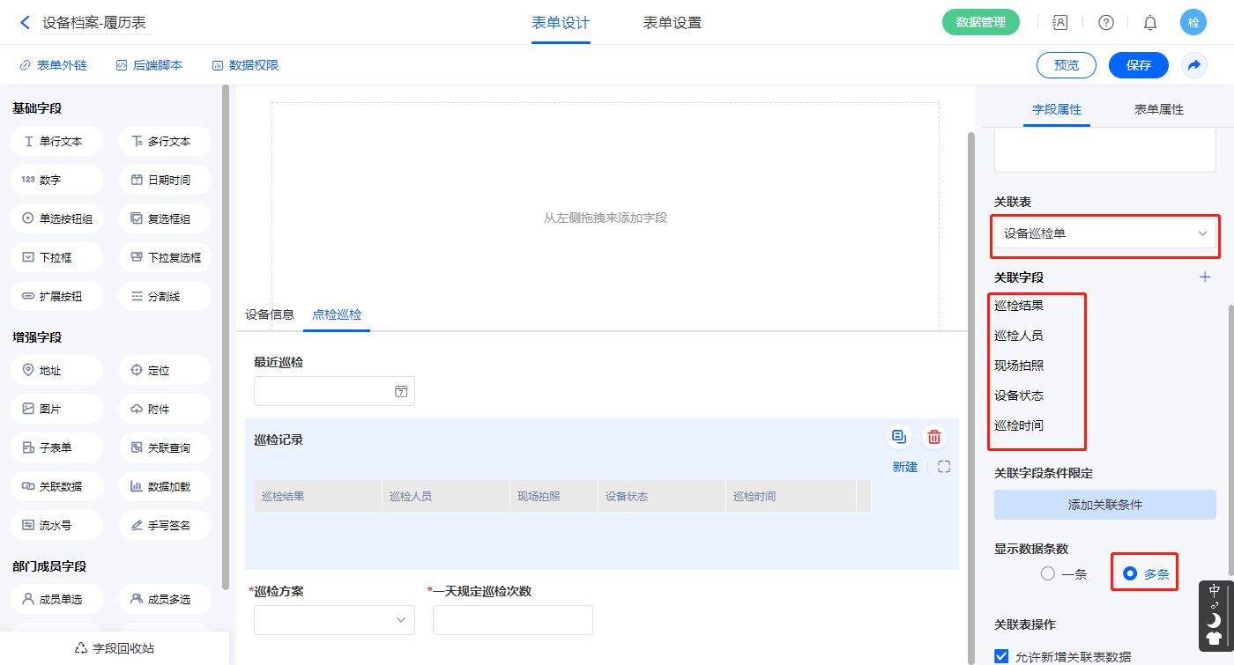Open the 设备信息 tab
This screenshot has width=1234, height=665.
(x=270, y=314)
